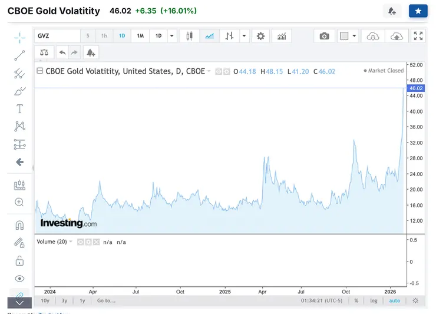Take a chart snapshot with camera icon
Viewport: 436px width, 314px height.
click(x=324, y=36)
